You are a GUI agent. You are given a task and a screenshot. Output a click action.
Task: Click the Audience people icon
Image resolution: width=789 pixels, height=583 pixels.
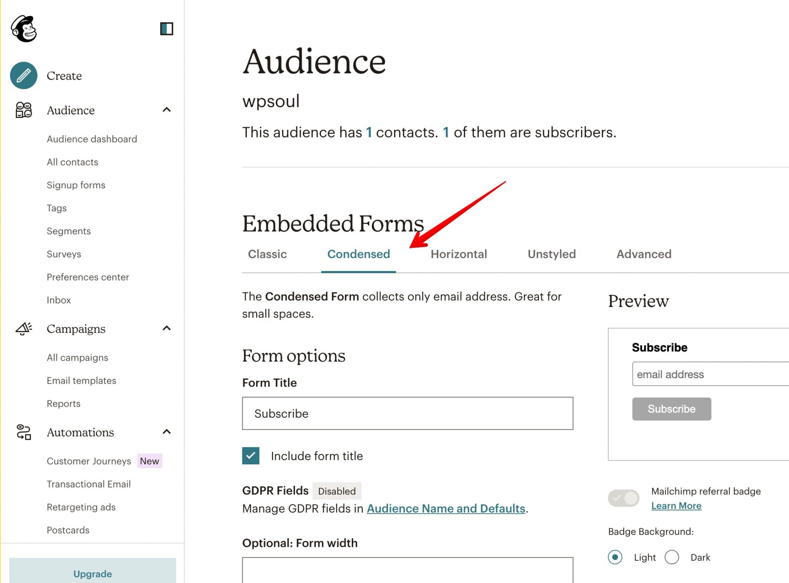[x=23, y=111]
